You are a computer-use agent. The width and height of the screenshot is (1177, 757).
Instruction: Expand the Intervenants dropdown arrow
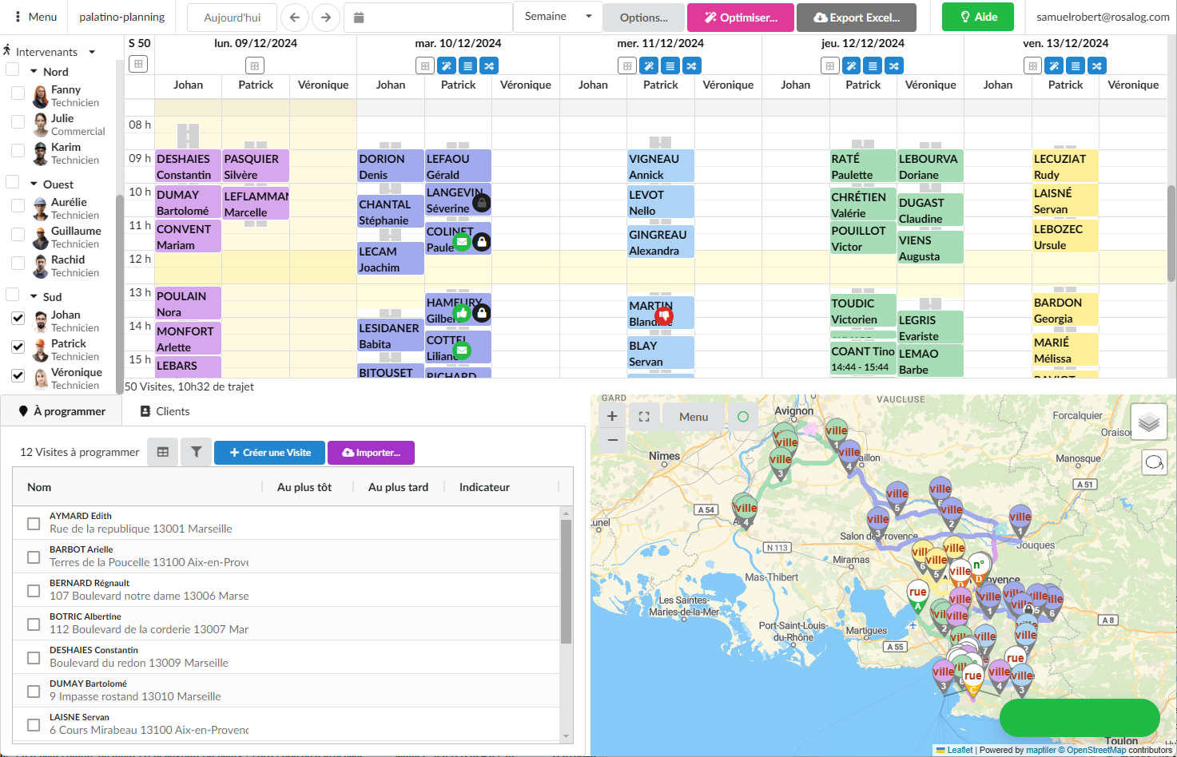[92, 52]
